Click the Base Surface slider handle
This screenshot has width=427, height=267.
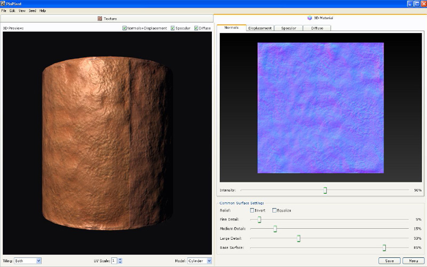tap(384, 248)
